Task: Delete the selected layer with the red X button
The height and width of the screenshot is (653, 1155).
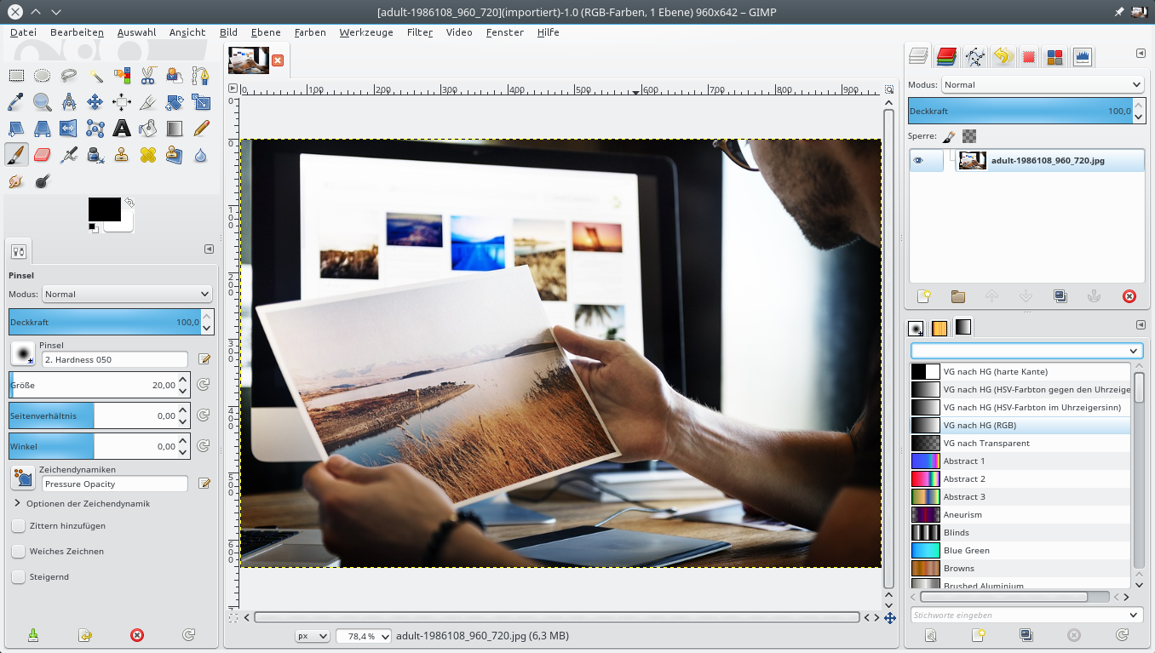Action: click(1129, 296)
